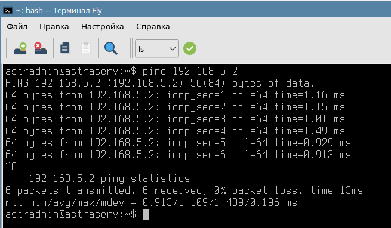
Task: Click the toolbar grip before the command box
Action: (131, 48)
